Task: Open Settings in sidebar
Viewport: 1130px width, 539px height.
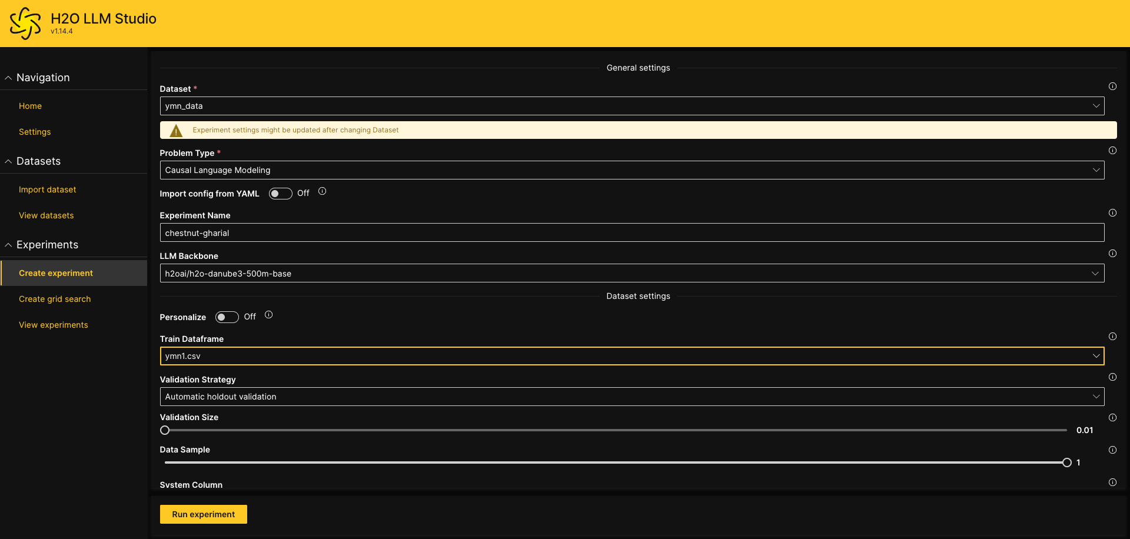Action: coord(35,132)
